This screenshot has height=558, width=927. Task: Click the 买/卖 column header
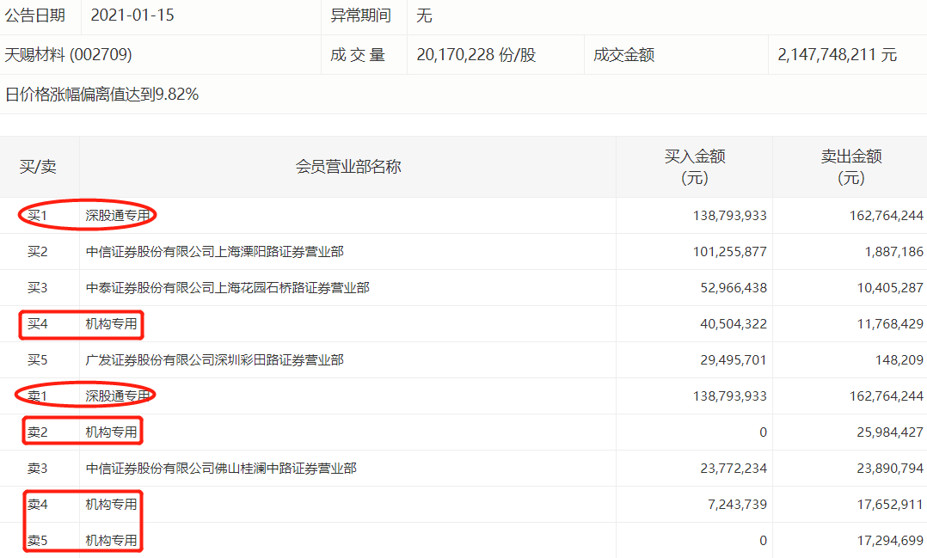point(38,167)
